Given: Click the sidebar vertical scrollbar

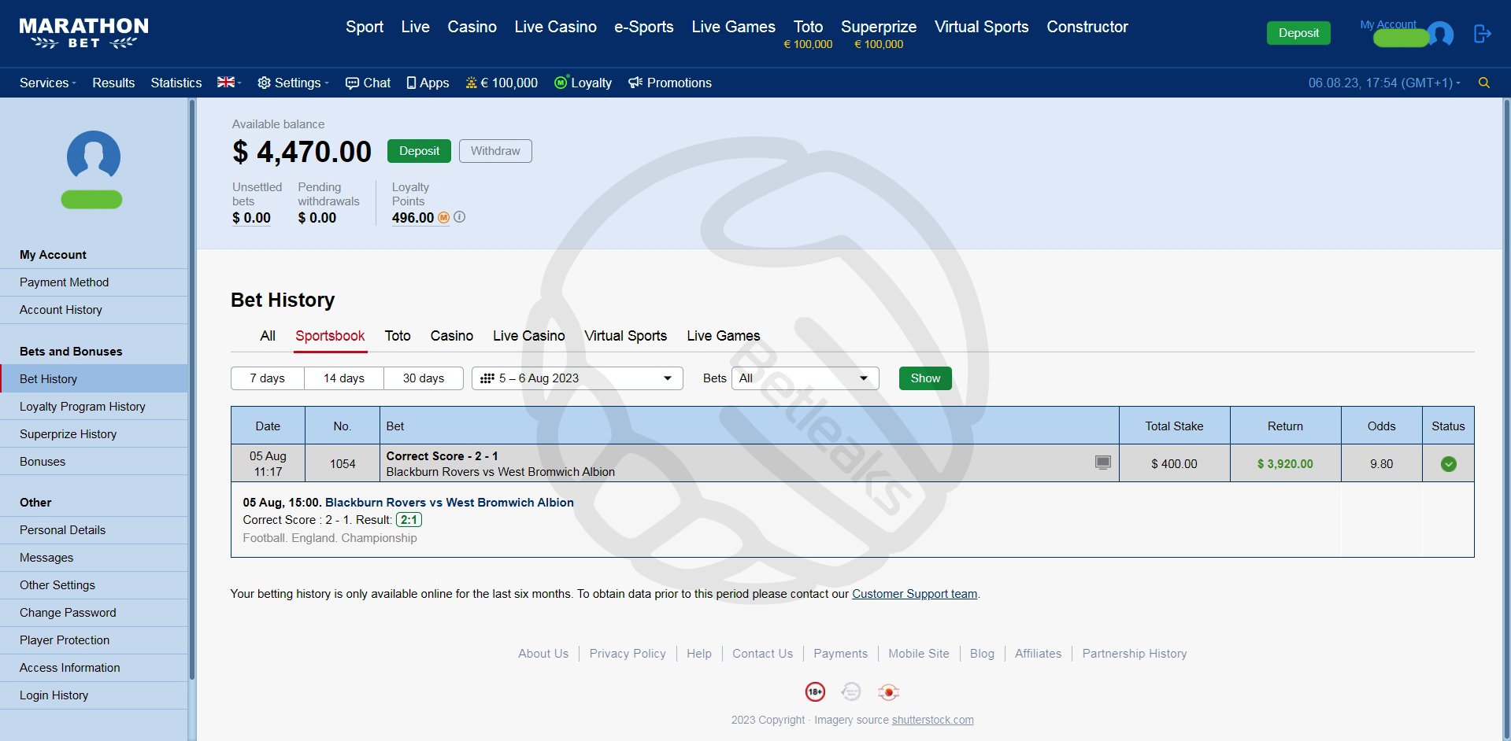Looking at the screenshot, I should pyautogui.click(x=192, y=389).
